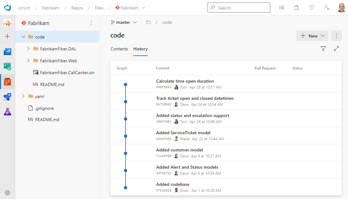The image size is (348, 199).
Task: Toggle full screen expand icon
Action: click(x=336, y=48)
